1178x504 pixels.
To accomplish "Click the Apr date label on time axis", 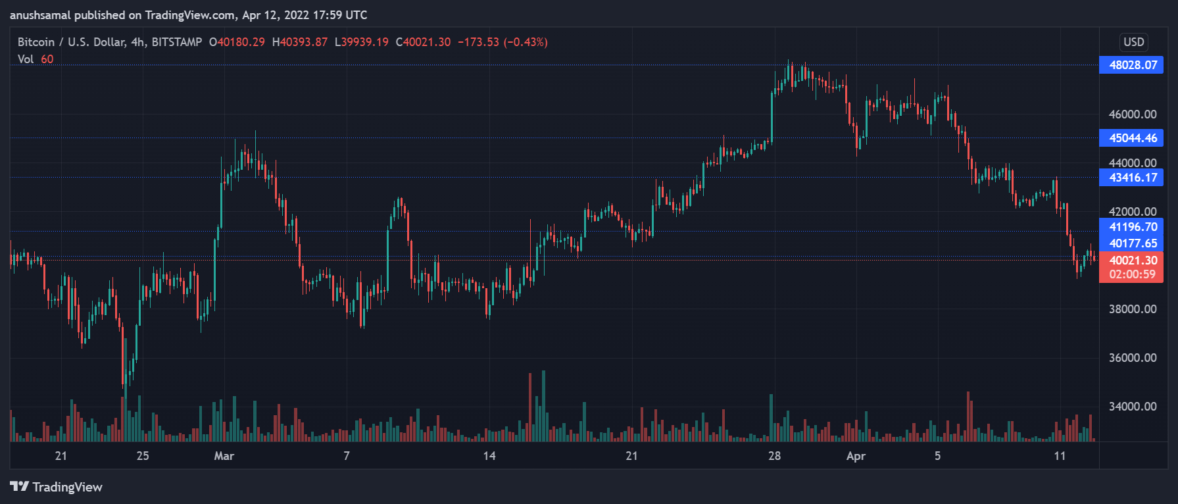I will click(x=856, y=456).
